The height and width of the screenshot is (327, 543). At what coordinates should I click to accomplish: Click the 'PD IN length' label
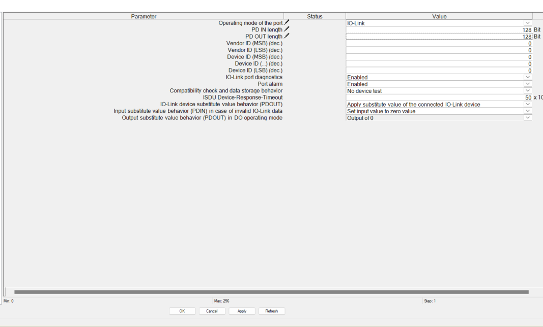267,30
